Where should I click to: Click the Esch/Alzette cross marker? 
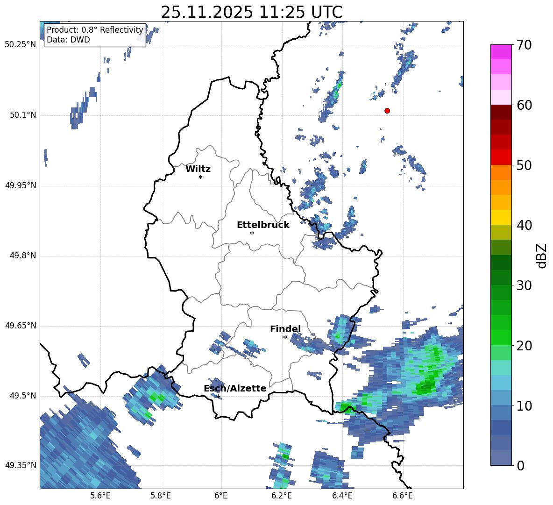218,396
